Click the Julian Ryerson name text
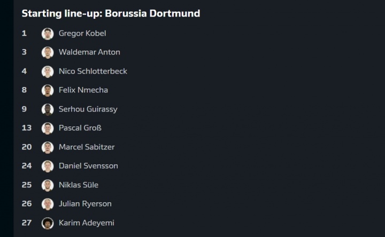This screenshot has height=237, width=385. pos(85,204)
